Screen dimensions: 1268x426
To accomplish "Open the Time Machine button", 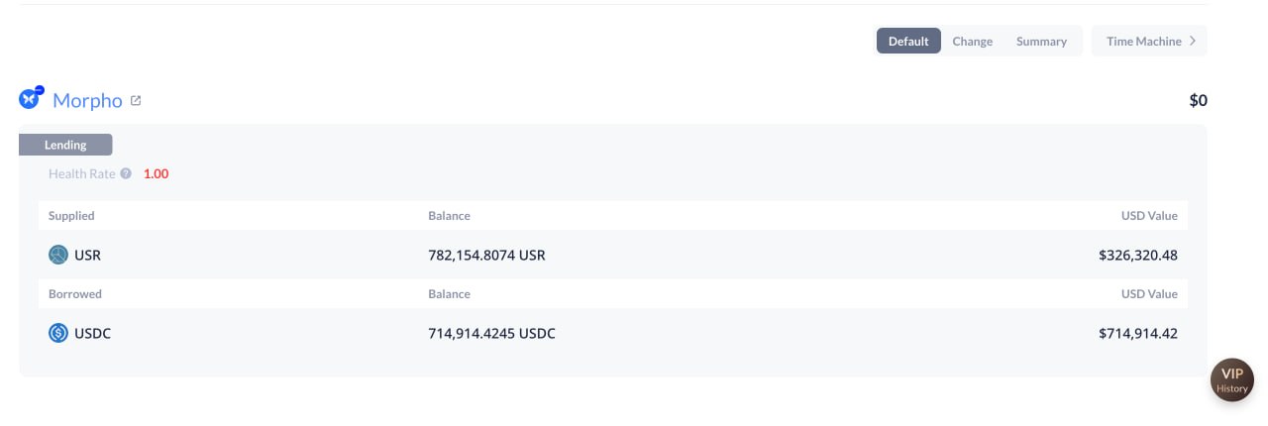I will click(1149, 41).
